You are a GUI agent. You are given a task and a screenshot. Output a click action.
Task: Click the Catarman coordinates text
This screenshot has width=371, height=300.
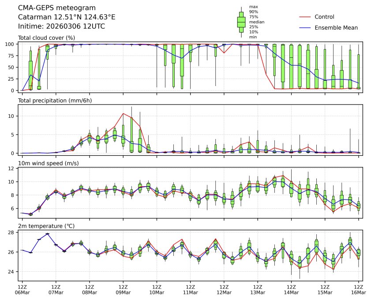pos(67,17)
